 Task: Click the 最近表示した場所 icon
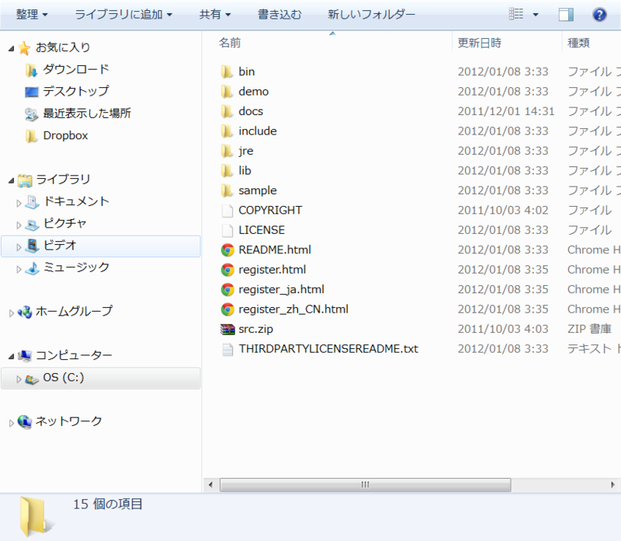click(32, 114)
